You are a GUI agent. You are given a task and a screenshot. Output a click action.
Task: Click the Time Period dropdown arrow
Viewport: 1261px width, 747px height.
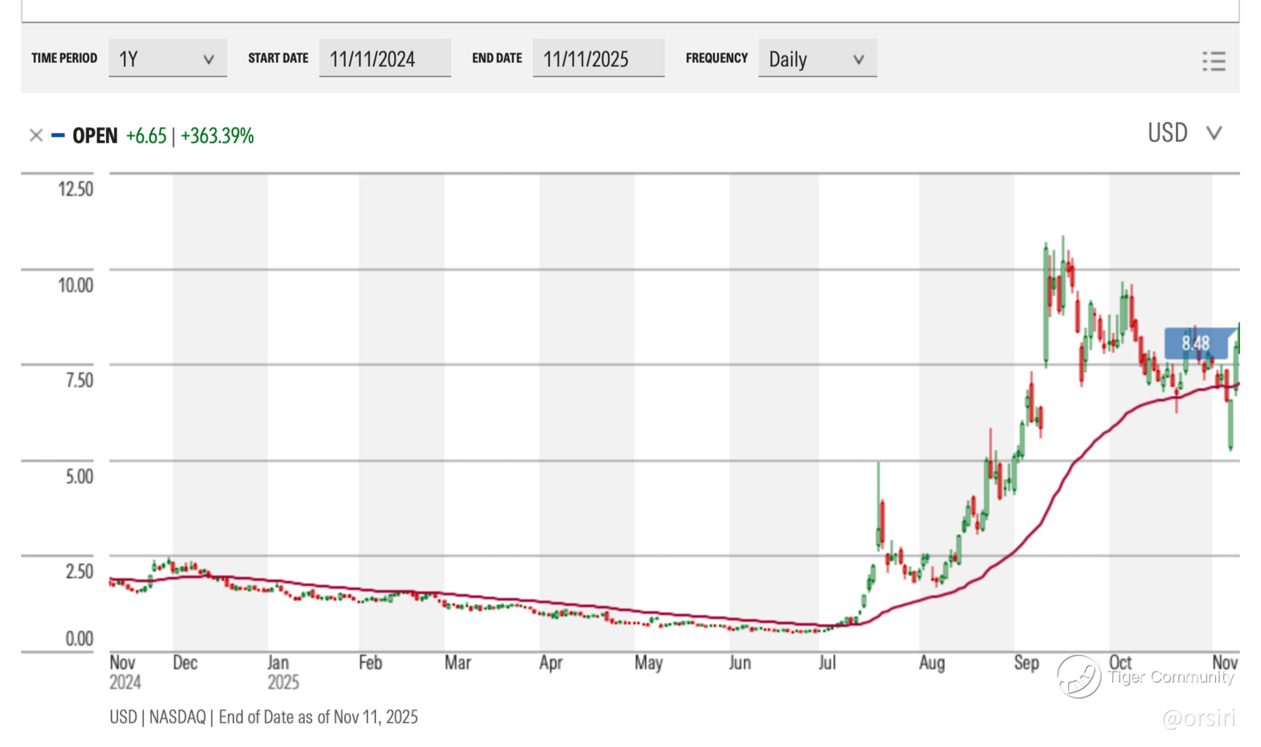coord(208,60)
